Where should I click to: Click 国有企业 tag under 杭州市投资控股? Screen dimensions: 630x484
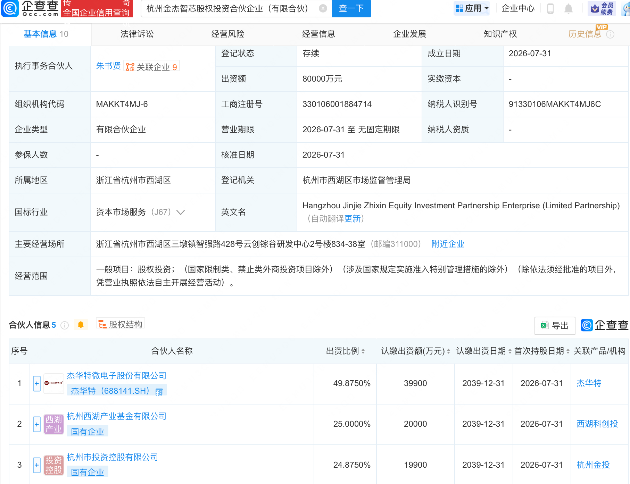coord(88,472)
